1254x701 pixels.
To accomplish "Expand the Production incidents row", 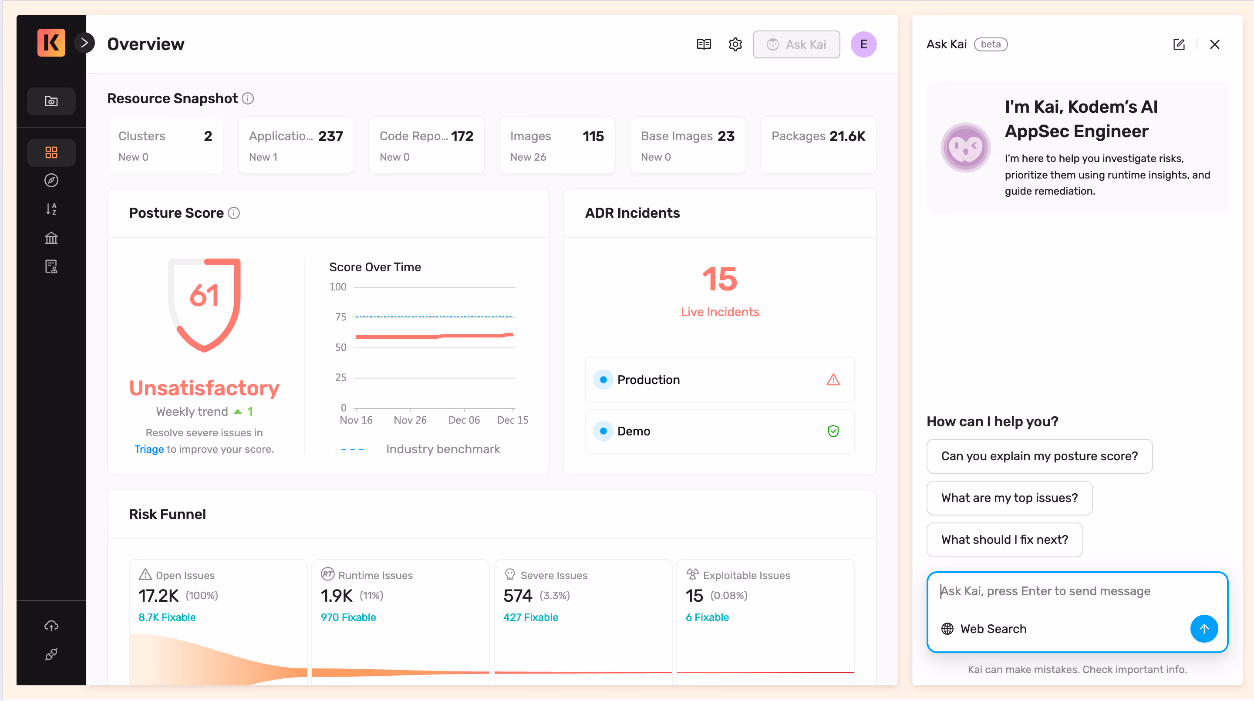I will pos(719,380).
